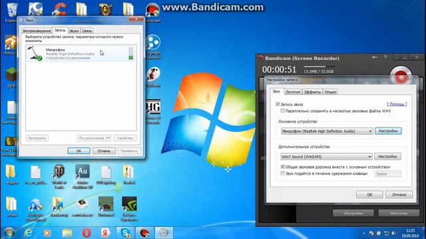Switch to Sound window taskbar button
The image size is (426, 239).
(164, 233)
